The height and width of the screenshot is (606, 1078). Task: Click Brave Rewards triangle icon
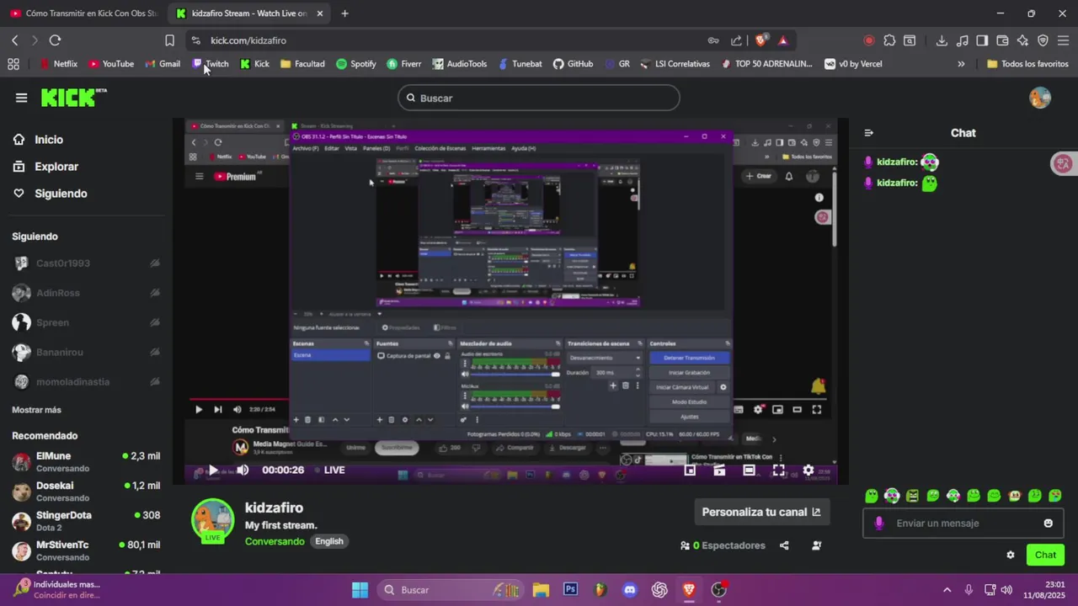783,40
